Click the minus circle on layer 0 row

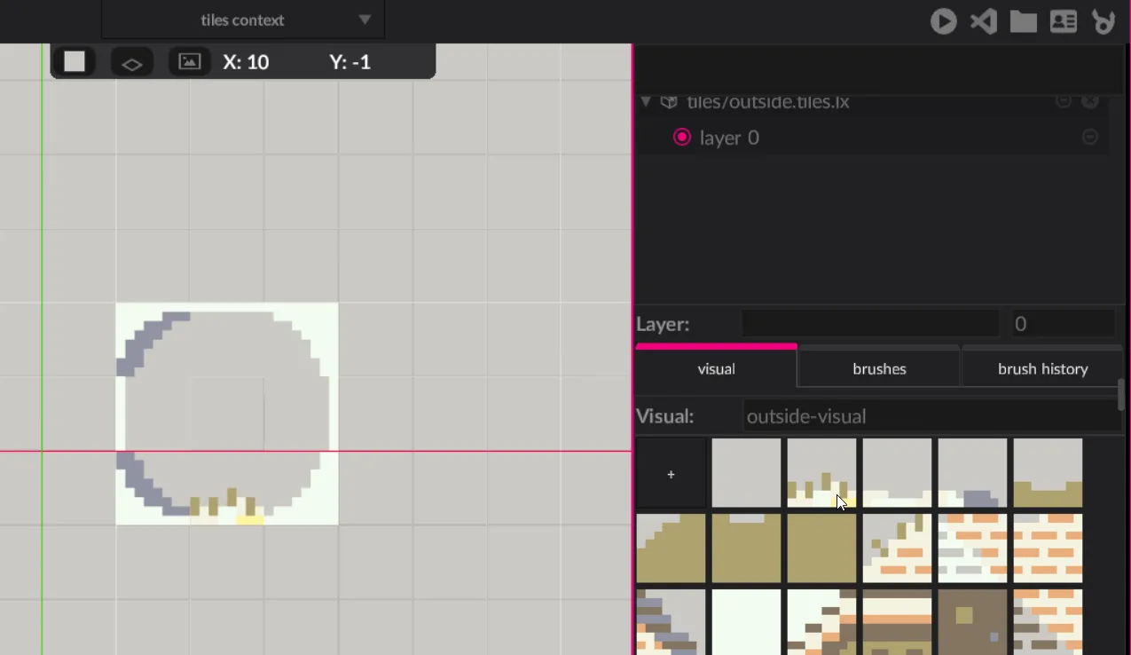pyautogui.click(x=1090, y=137)
